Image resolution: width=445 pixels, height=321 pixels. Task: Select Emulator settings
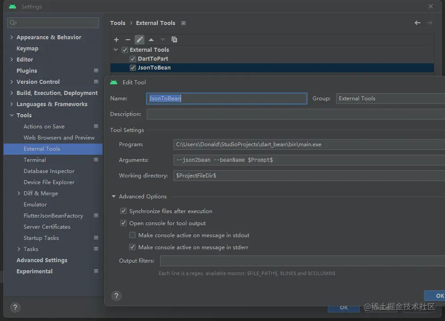[x=35, y=204]
